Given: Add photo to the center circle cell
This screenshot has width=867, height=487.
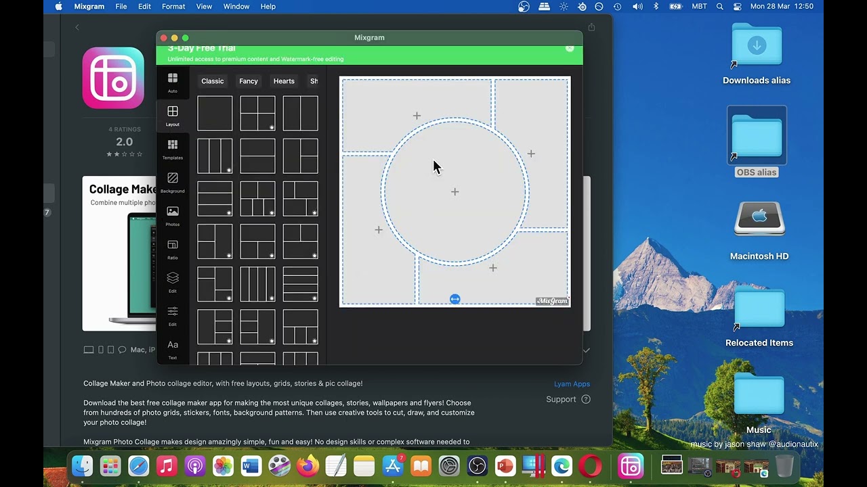Looking at the screenshot, I should point(455,192).
